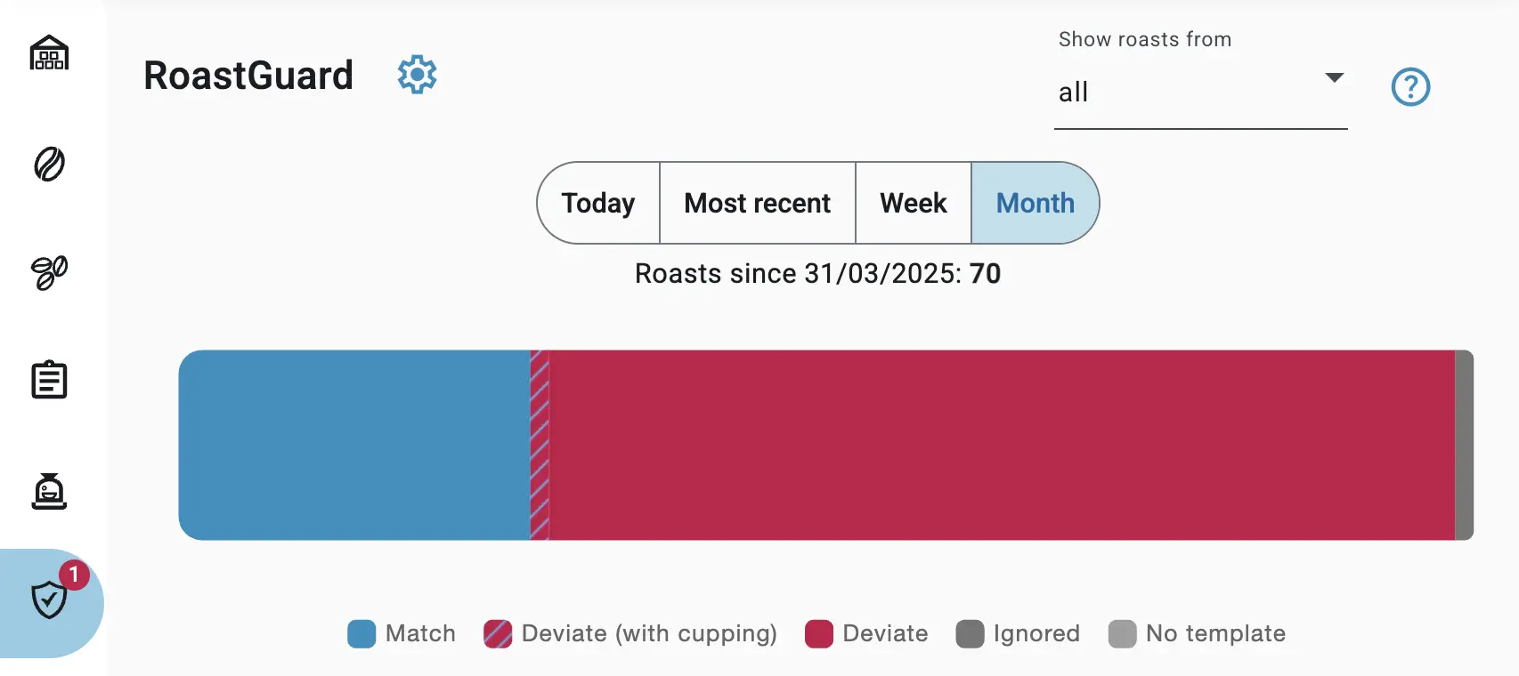Open the clipboard schedule icon in sidebar
Screen dimensions: 1519x676
[x=49, y=381]
